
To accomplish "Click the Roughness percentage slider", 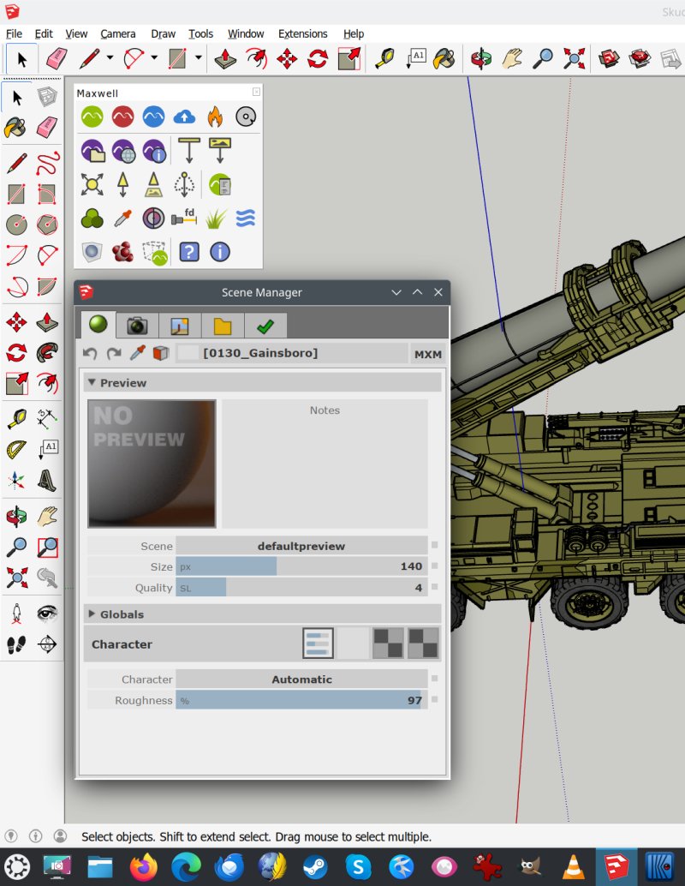I will click(301, 701).
